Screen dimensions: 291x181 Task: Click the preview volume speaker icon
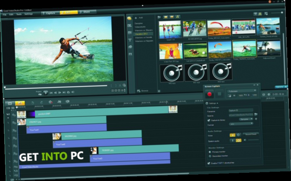73,92
